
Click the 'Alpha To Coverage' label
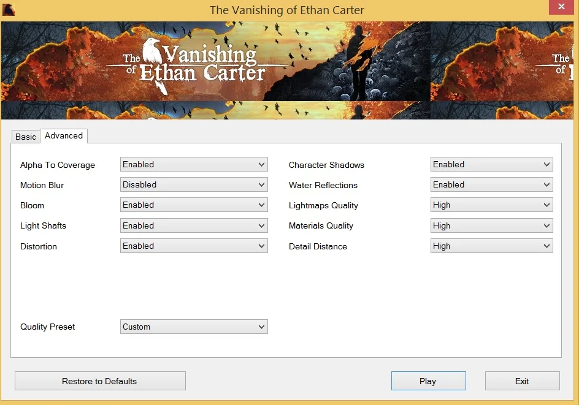[58, 165]
